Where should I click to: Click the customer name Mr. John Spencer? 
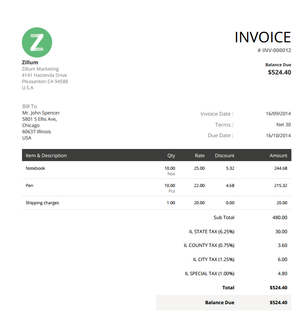41,113
